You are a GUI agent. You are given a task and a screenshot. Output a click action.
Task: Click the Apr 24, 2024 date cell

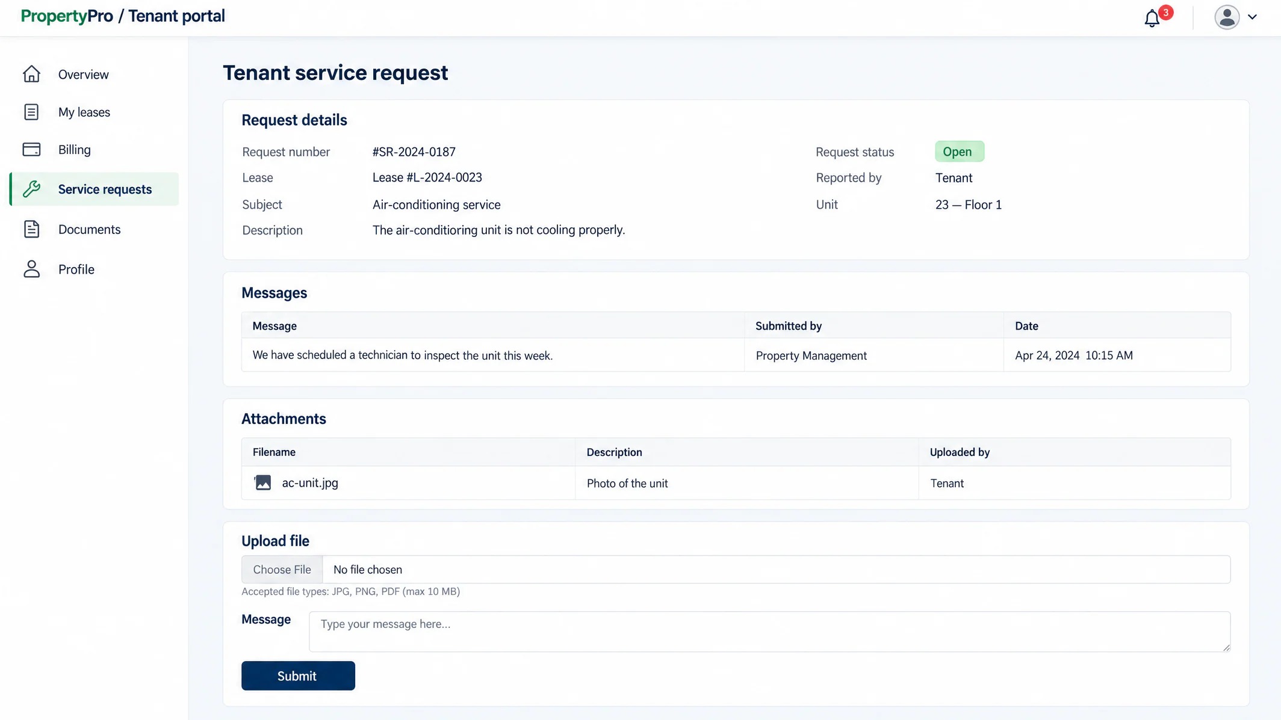pyautogui.click(x=1073, y=355)
